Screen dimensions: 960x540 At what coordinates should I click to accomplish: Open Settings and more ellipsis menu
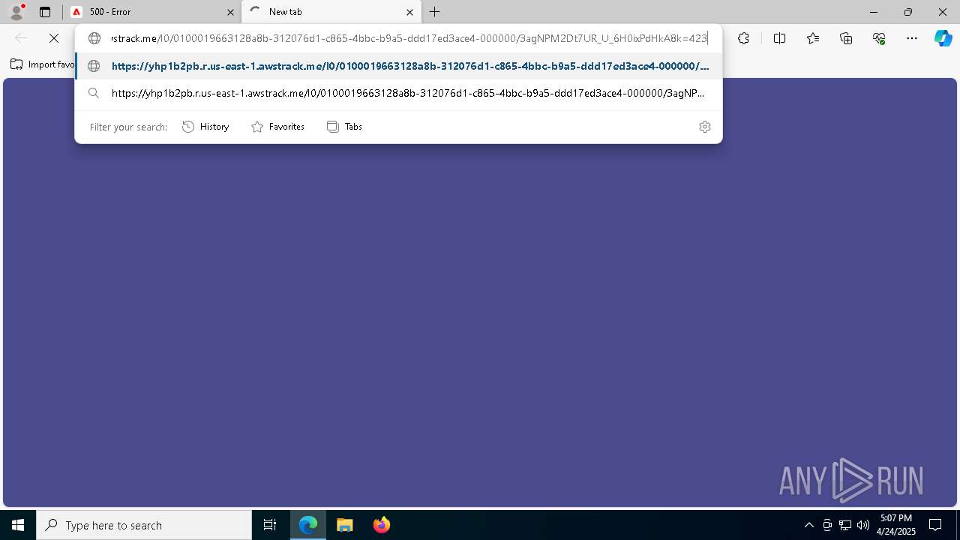pyautogui.click(x=912, y=38)
